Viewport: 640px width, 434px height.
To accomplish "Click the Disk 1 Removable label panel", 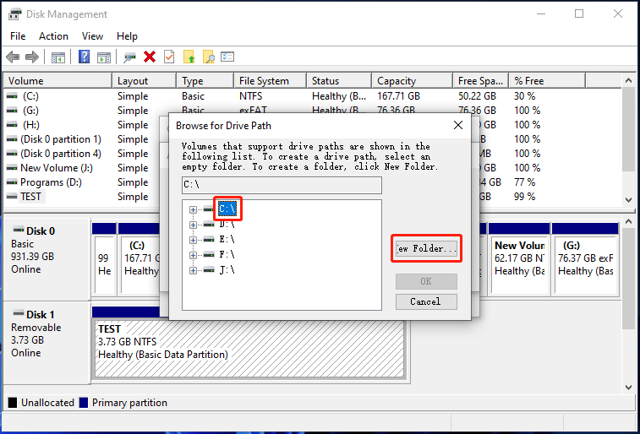I will [x=46, y=342].
